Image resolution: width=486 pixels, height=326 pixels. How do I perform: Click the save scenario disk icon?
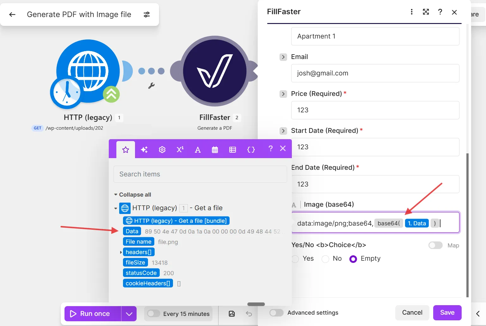coord(232,313)
